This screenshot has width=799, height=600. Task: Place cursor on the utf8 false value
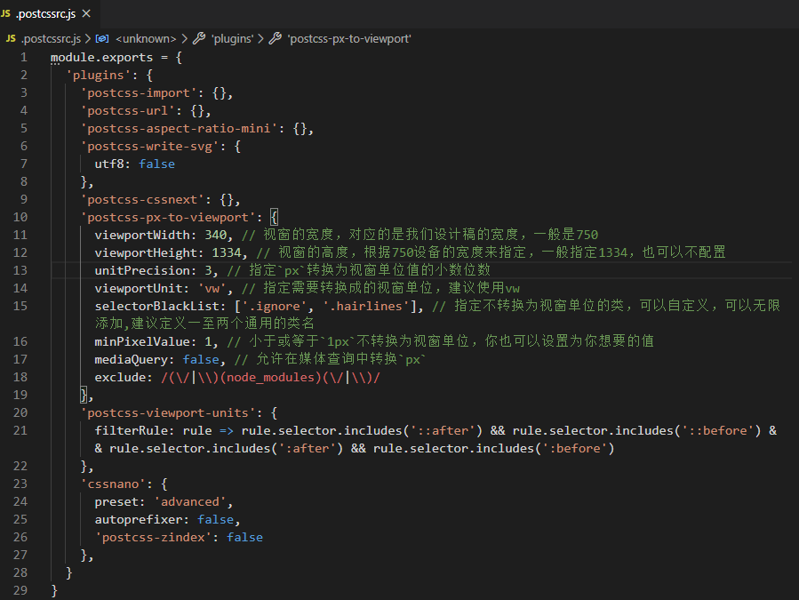(156, 164)
